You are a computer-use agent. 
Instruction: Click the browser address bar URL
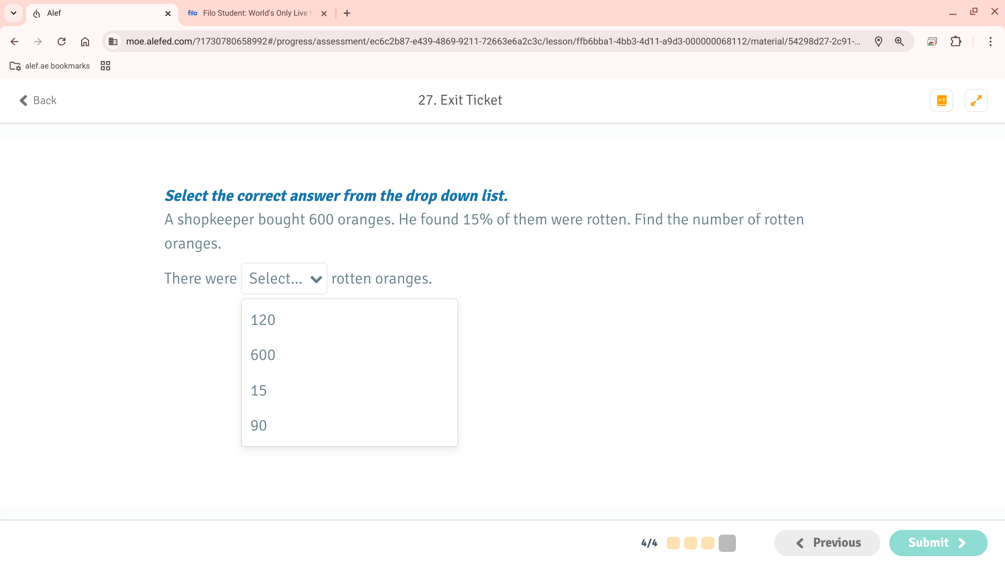click(x=492, y=41)
